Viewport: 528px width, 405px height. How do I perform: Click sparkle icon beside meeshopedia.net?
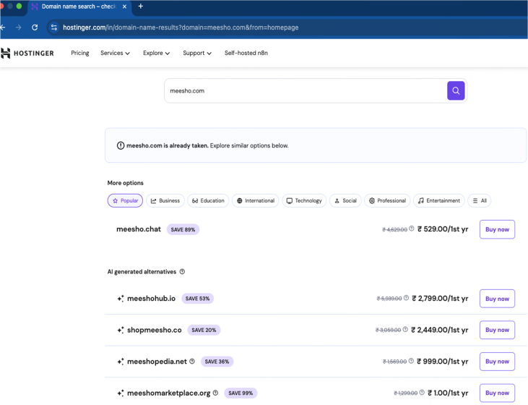121,362
